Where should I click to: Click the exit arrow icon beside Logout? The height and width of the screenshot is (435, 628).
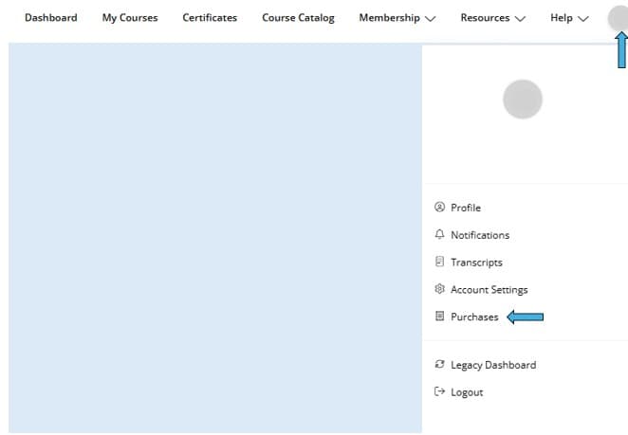[x=438, y=392]
